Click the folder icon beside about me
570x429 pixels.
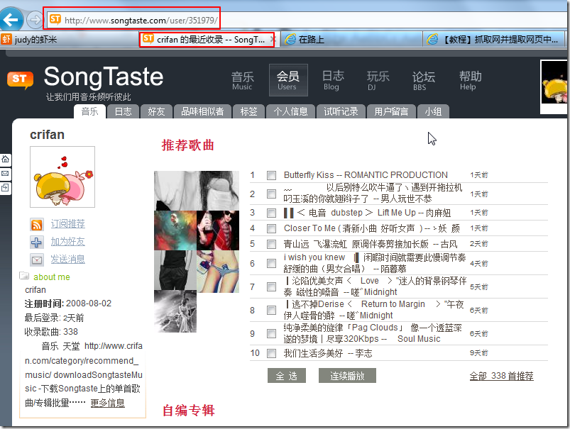coord(24,276)
